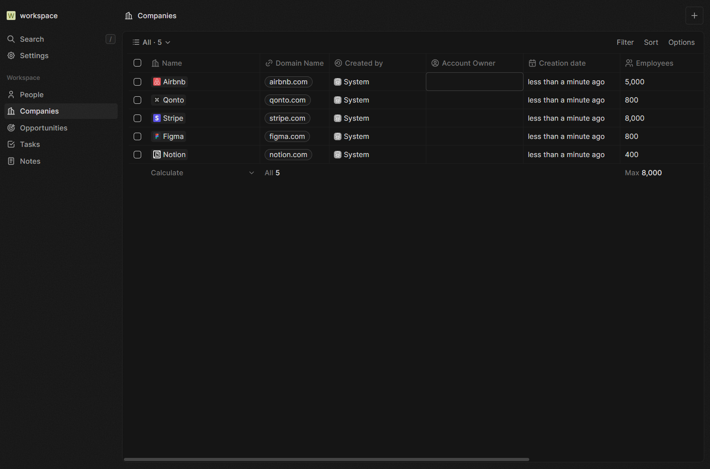Click the Search field in sidebar
Screen dimensions: 710x469
[x=61, y=39]
